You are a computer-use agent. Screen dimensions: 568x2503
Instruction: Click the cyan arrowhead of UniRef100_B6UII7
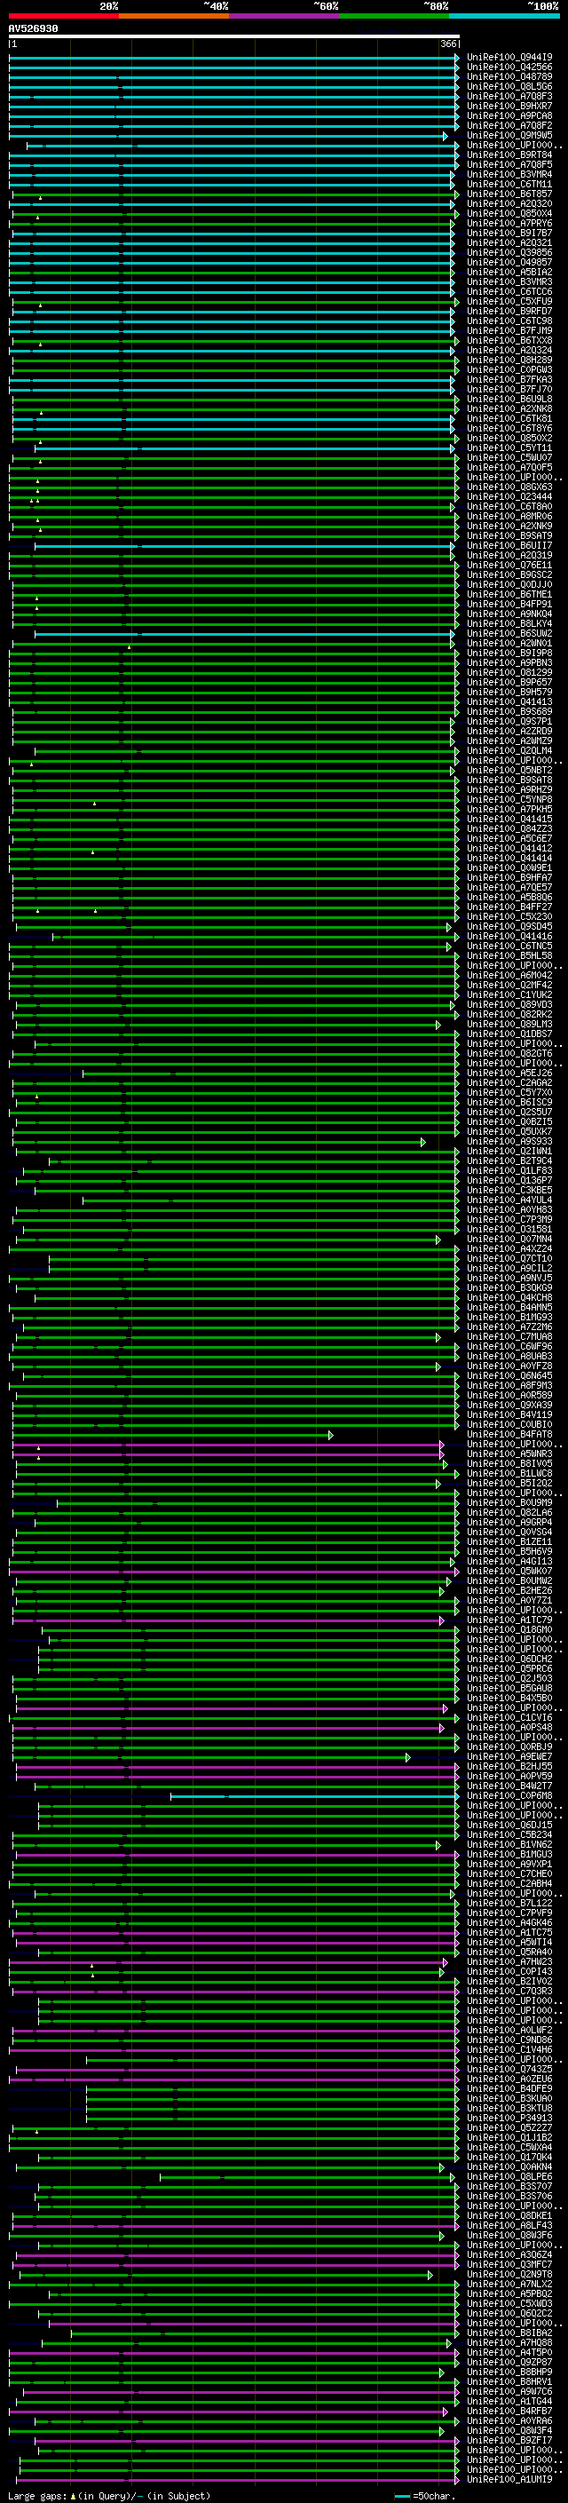(x=454, y=546)
